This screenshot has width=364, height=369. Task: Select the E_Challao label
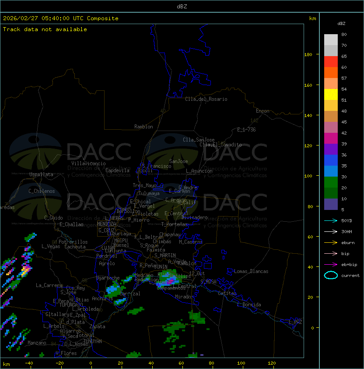coord(71,224)
